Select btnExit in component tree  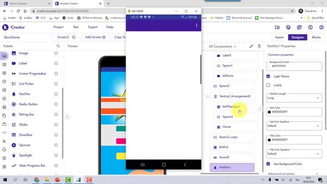pos(232,147)
